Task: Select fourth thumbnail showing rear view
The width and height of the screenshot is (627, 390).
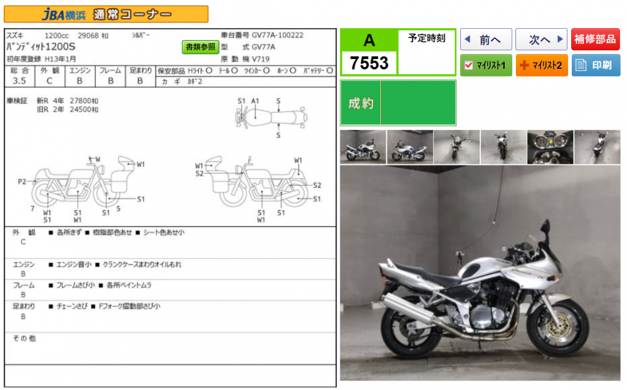Action: pos(503,147)
